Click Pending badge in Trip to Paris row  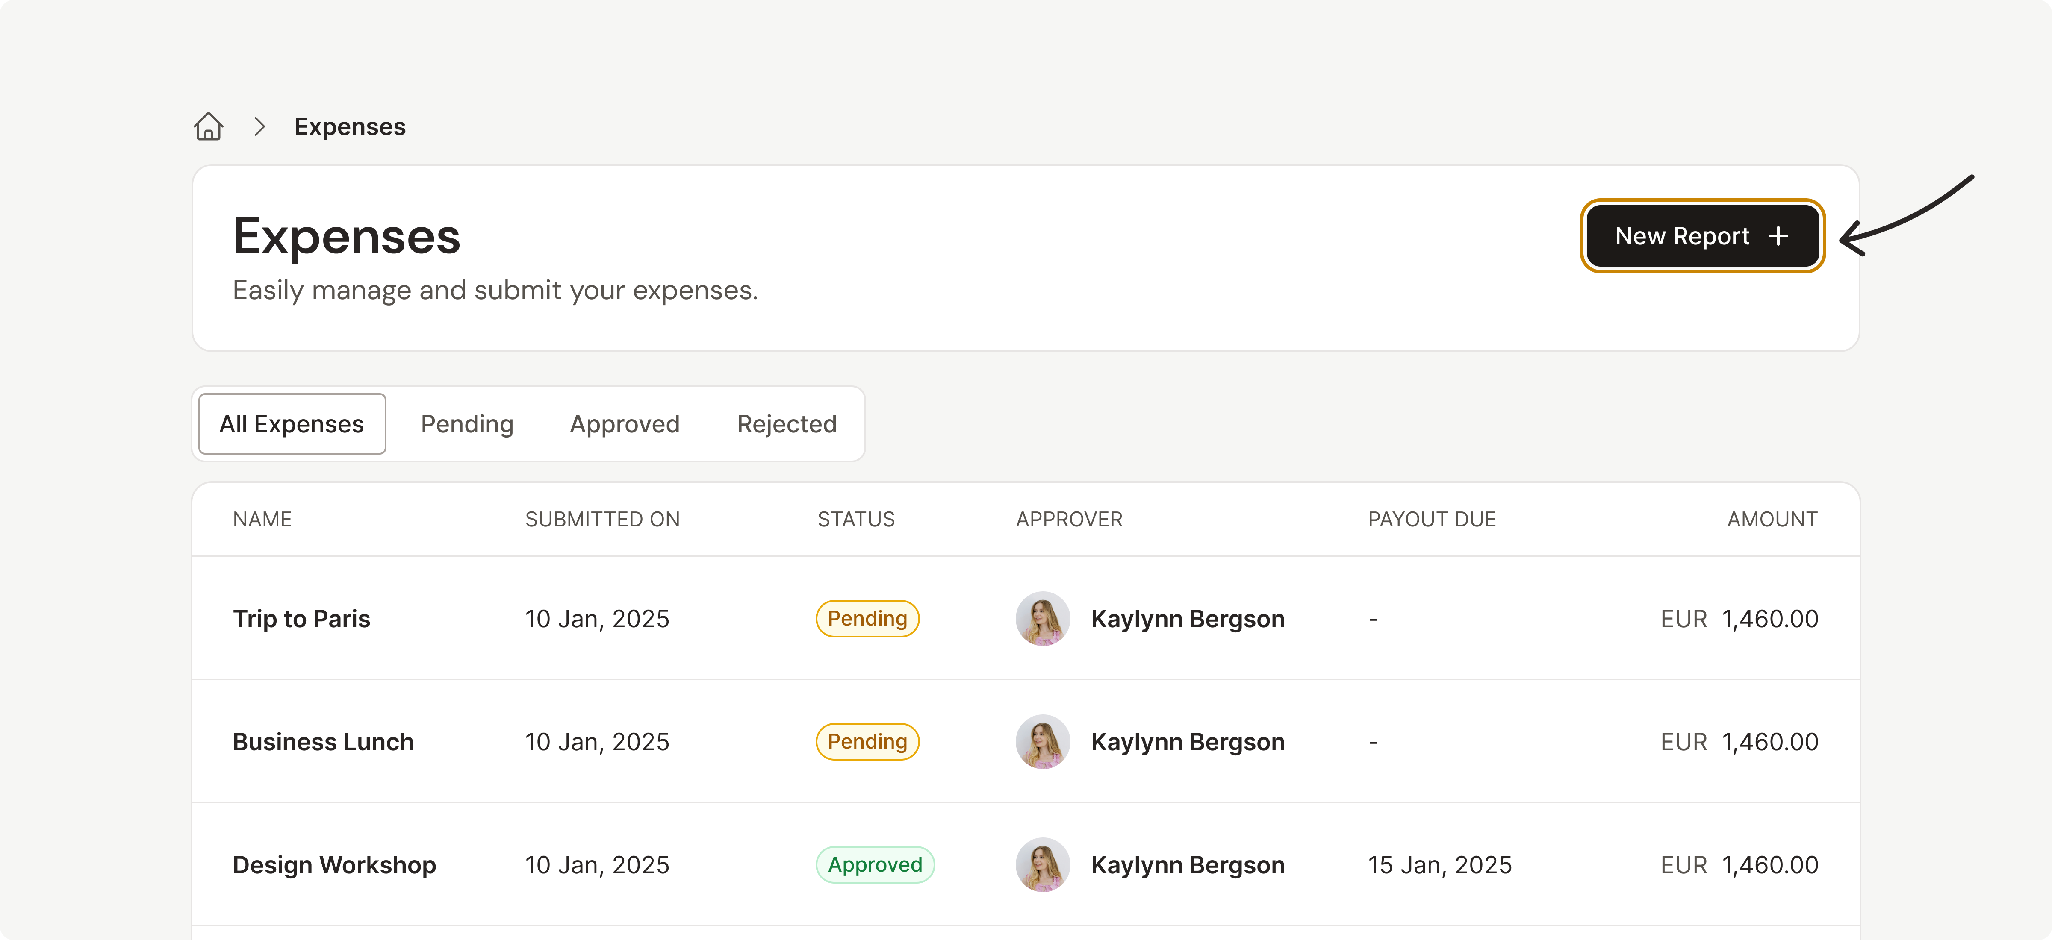867,618
